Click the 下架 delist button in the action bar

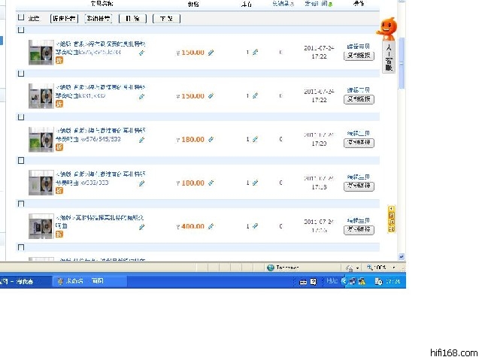165,18
